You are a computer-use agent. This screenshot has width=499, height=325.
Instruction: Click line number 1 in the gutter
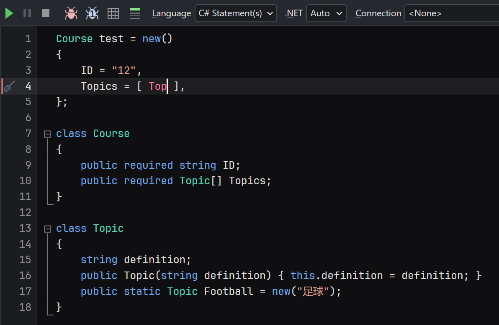[x=28, y=39]
